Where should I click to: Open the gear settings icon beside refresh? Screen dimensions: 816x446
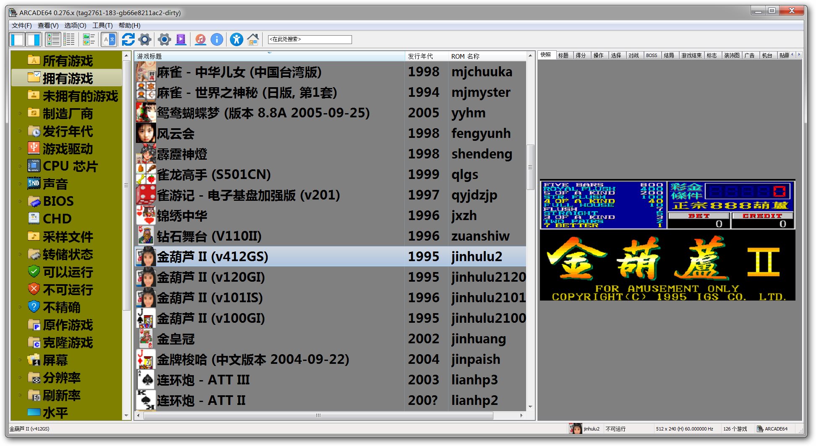pos(145,40)
